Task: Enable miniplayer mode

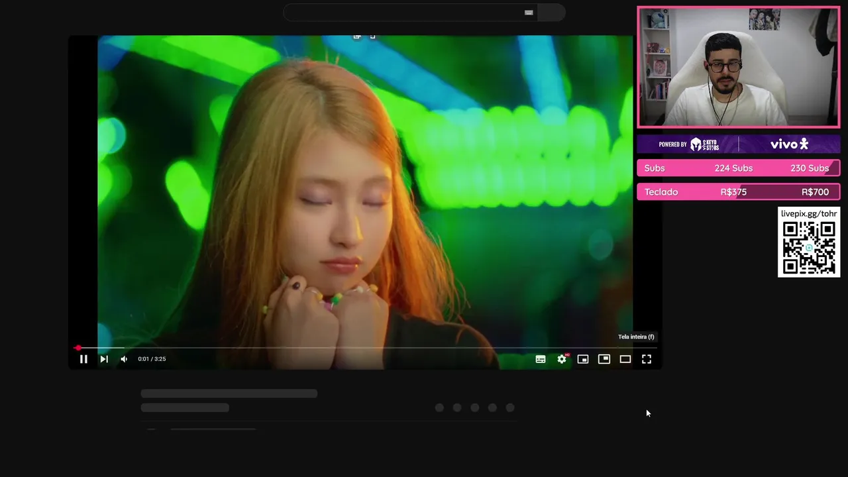Action: (583, 359)
